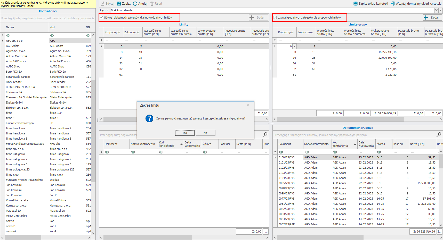Click scroll-right arrow under Limity grid
443x240 pixels.
pos(267,119)
